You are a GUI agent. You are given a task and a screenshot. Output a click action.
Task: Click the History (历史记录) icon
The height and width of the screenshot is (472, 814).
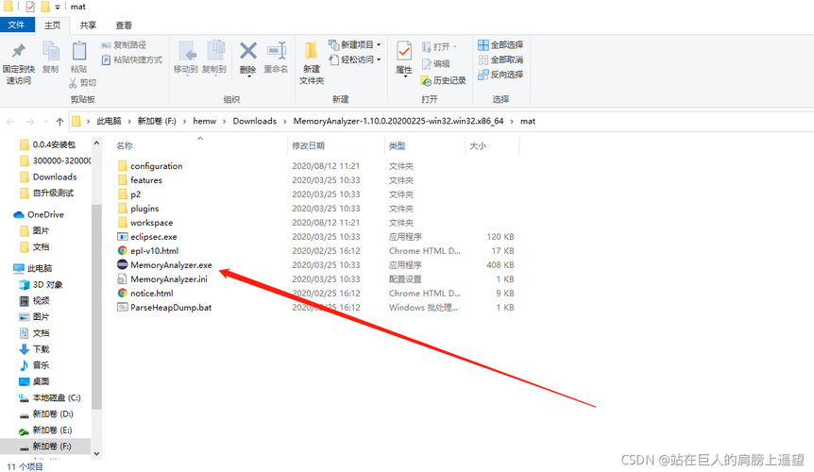pyautogui.click(x=426, y=81)
